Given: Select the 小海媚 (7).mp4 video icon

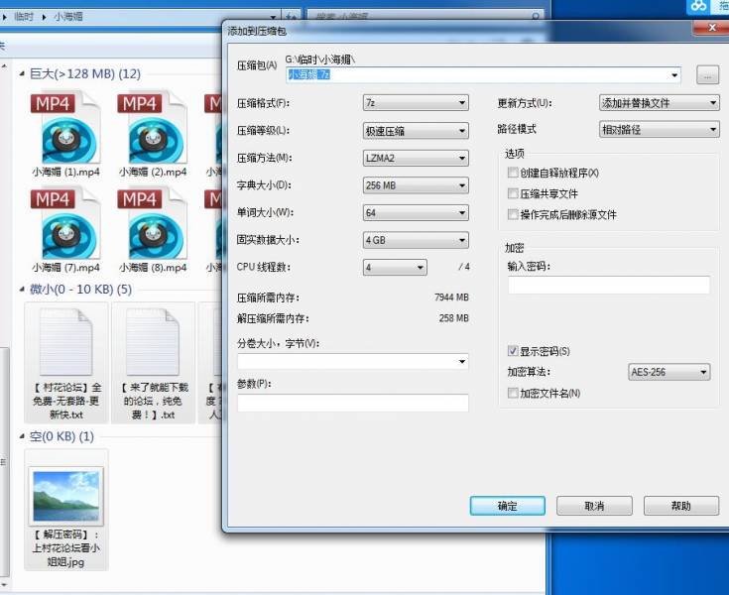Looking at the screenshot, I should [65, 225].
